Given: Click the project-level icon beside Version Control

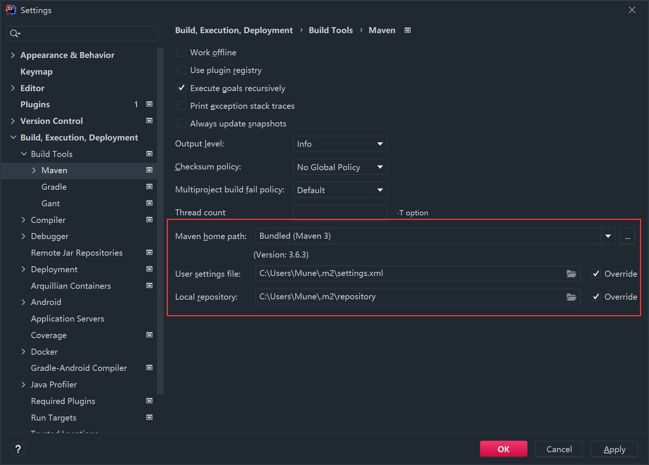Looking at the screenshot, I should coord(149,121).
